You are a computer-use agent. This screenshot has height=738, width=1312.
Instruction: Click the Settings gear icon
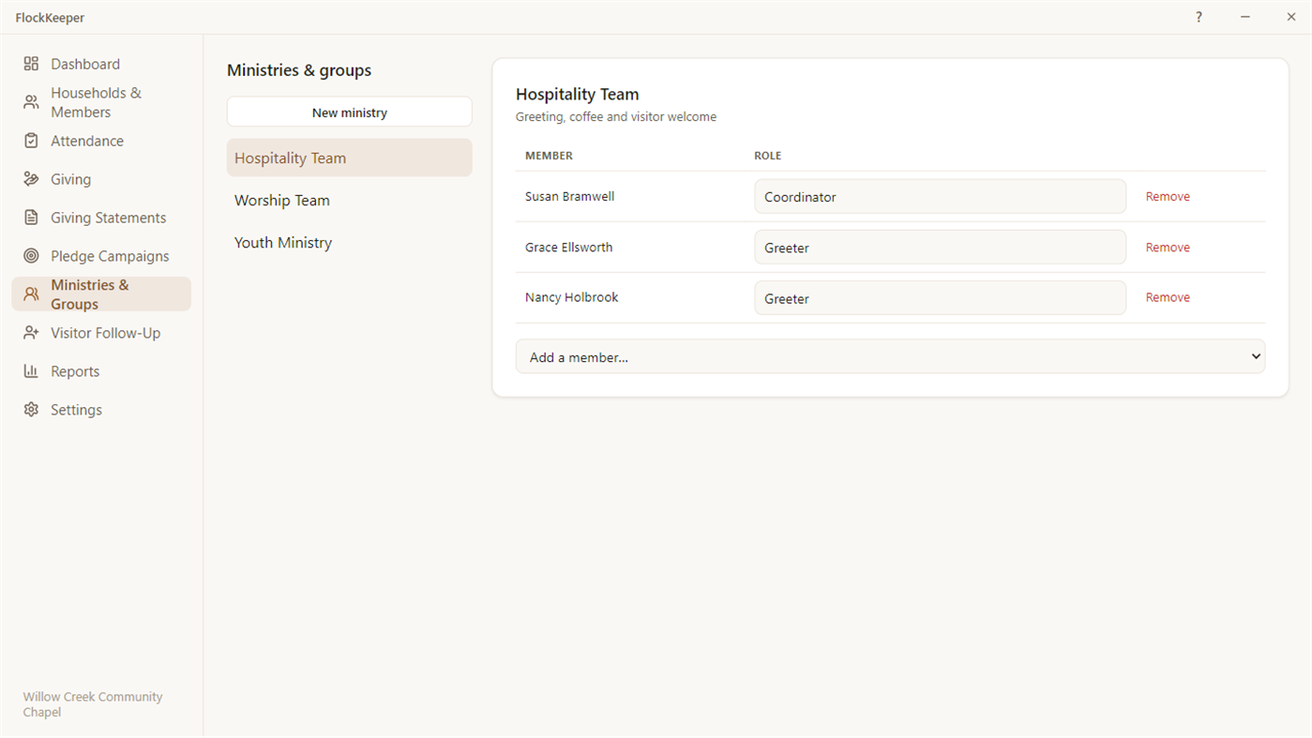point(31,410)
